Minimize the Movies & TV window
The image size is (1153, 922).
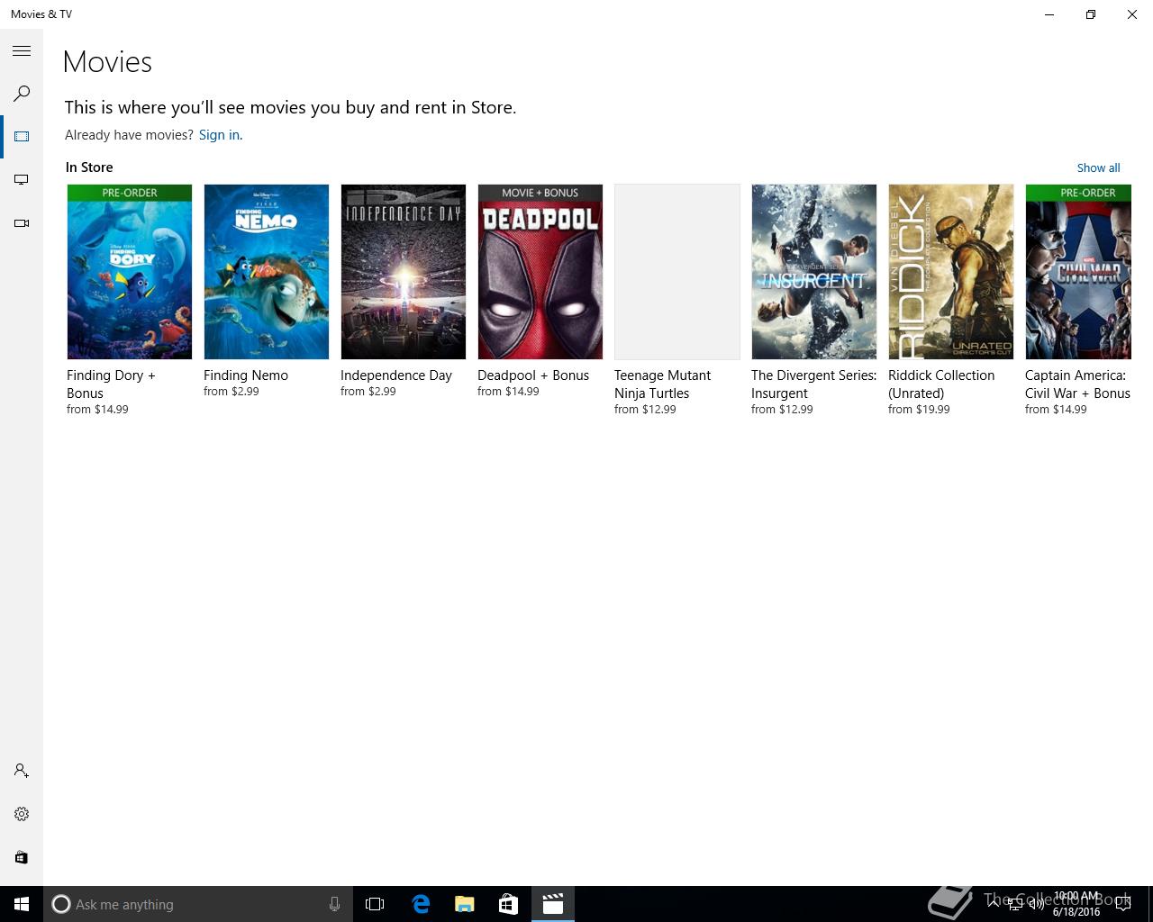[x=1049, y=14]
